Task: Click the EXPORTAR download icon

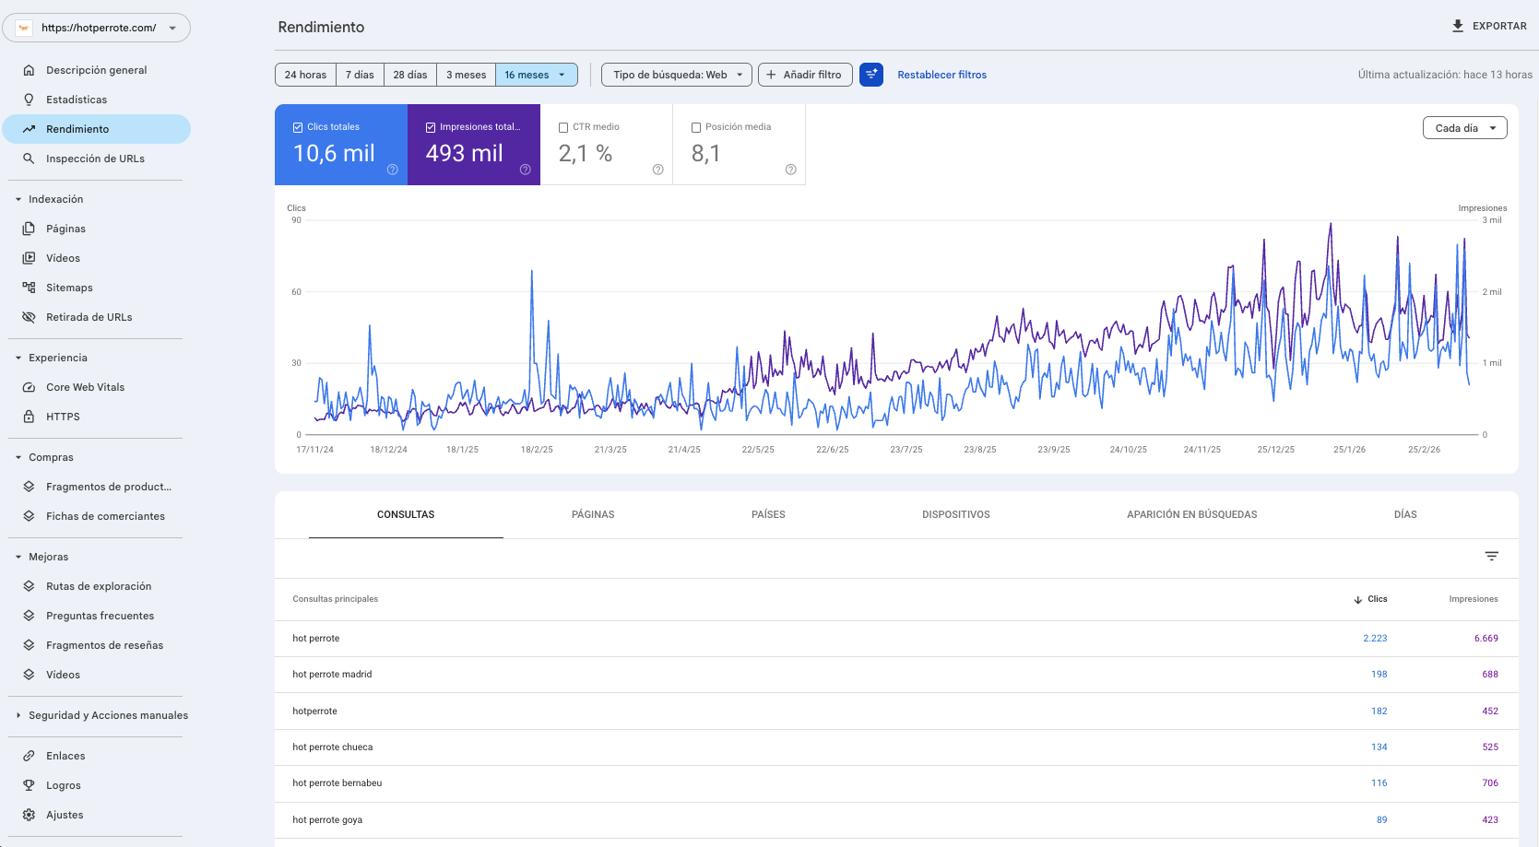Action: [x=1458, y=26]
